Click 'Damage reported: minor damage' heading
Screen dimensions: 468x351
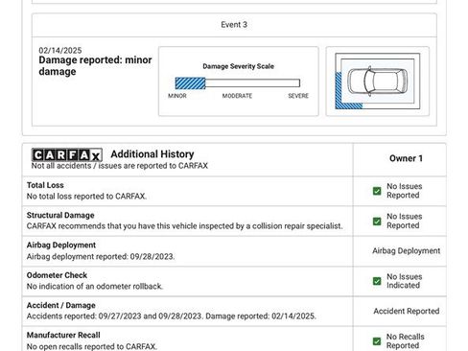(x=95, y=65)
